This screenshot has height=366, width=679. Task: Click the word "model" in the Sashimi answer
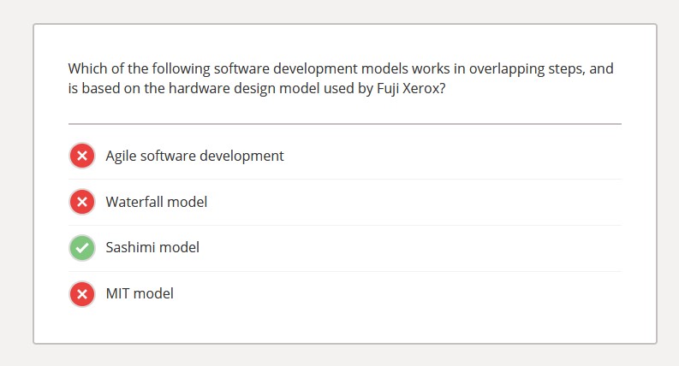point(181,248)
